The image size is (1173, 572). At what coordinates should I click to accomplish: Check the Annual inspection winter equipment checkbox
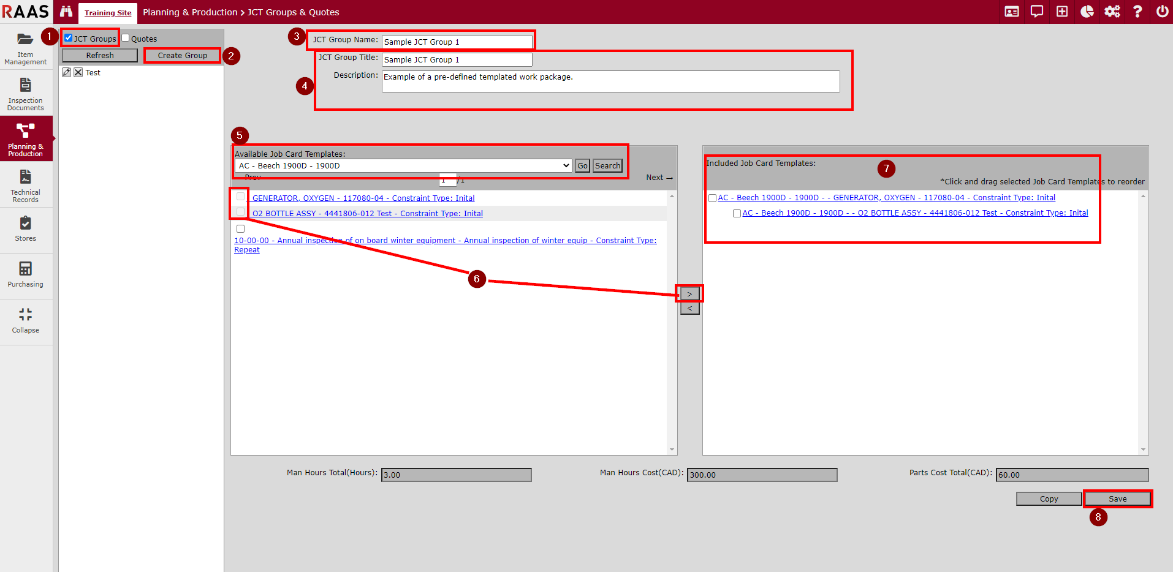click(240, 229)
